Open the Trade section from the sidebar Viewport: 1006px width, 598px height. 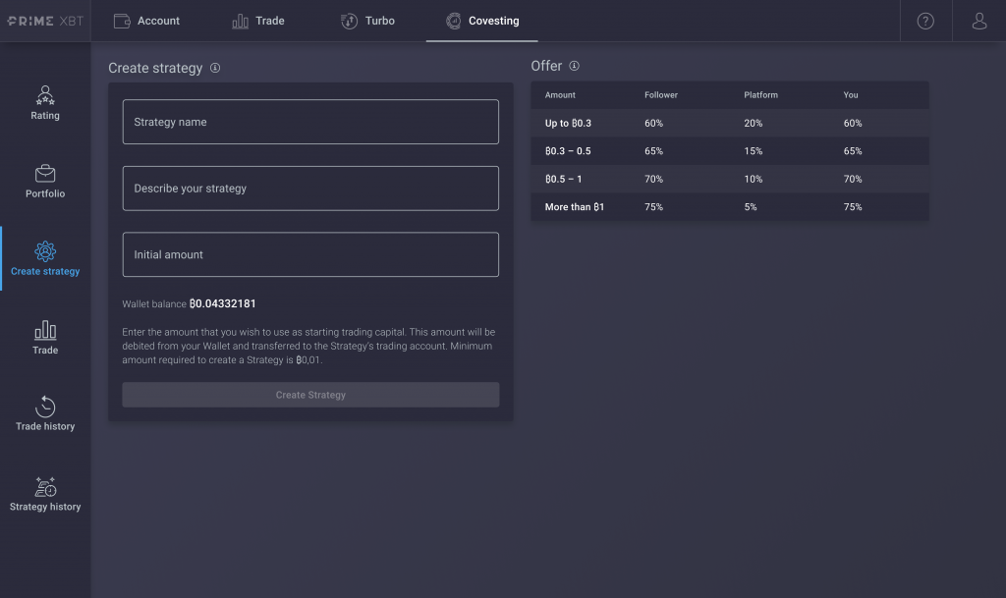pos(44,334)
